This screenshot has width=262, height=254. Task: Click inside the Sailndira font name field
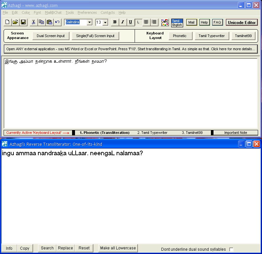76,22
